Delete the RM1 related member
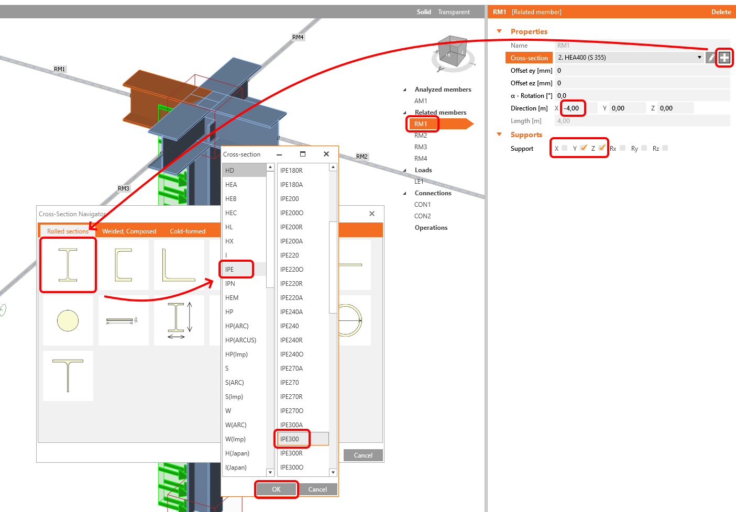The height and width of the screenshot is (512, 736). [721, 12]
